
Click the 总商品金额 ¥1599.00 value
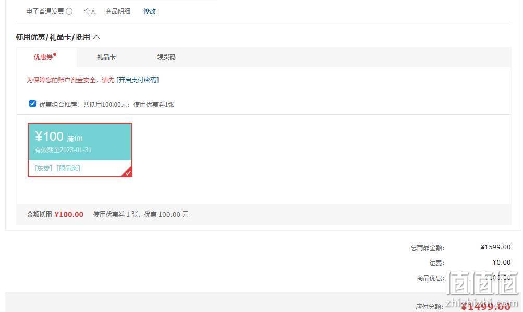(x=495, y=247)
